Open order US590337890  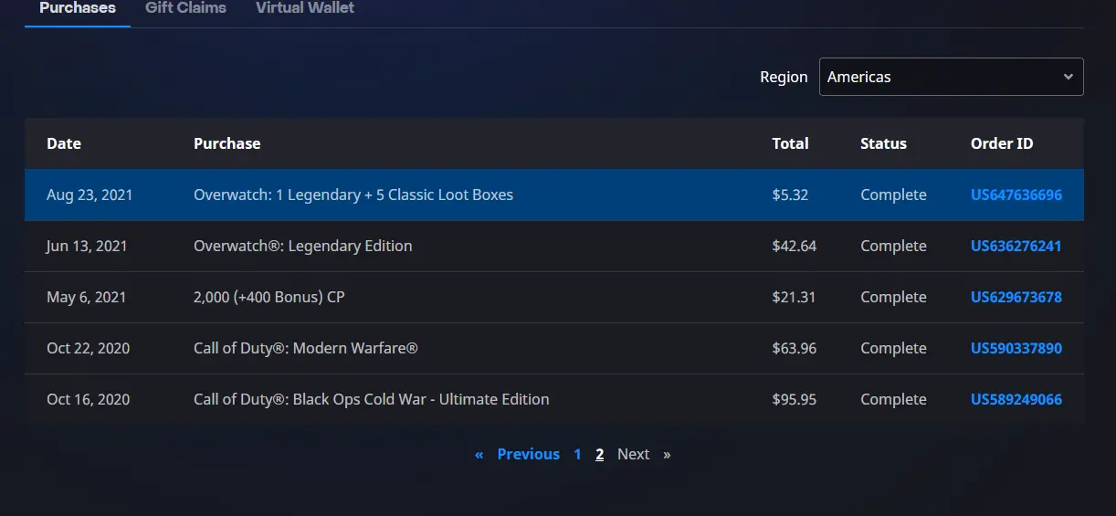pos(1016,349)
